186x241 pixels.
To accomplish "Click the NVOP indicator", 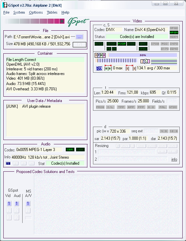I will point(111,44).
